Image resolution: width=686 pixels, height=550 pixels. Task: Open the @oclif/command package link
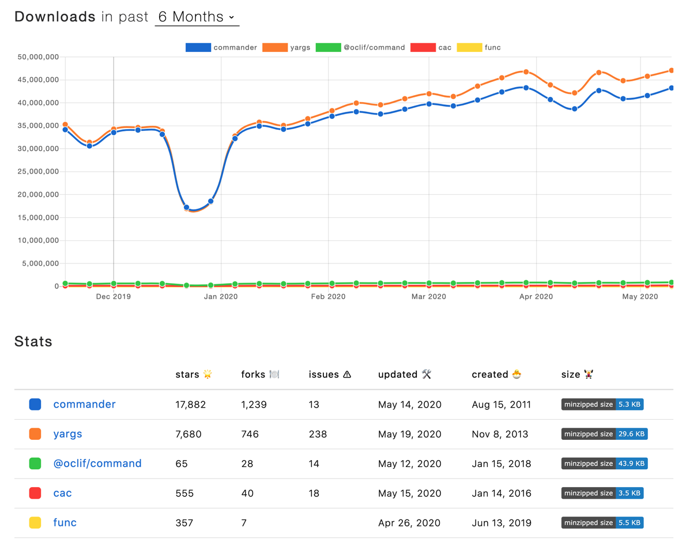point(97,464)
